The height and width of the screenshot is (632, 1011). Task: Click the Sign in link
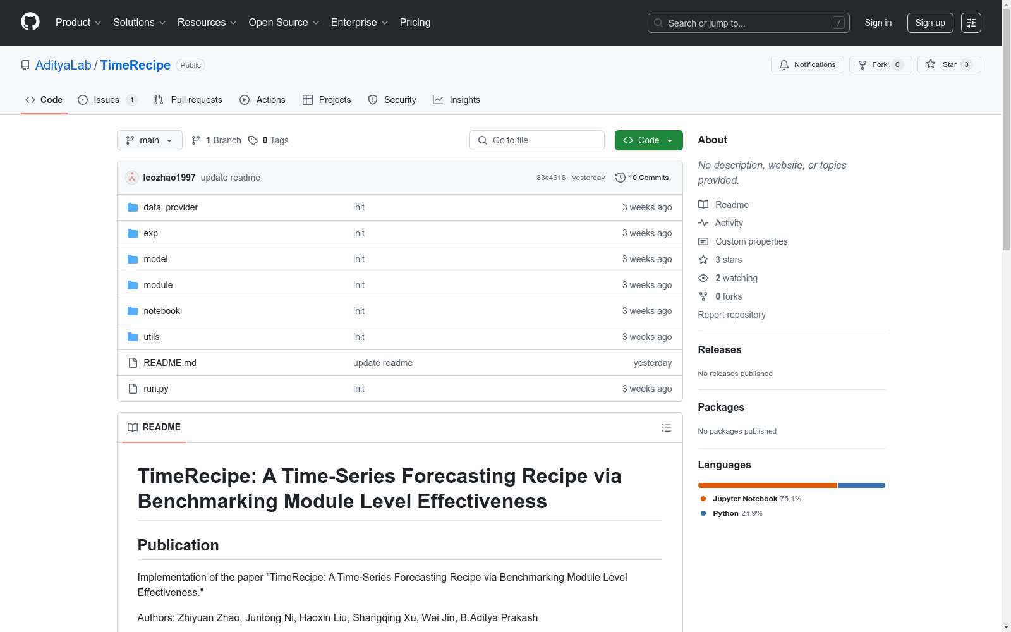pos(878,23)
